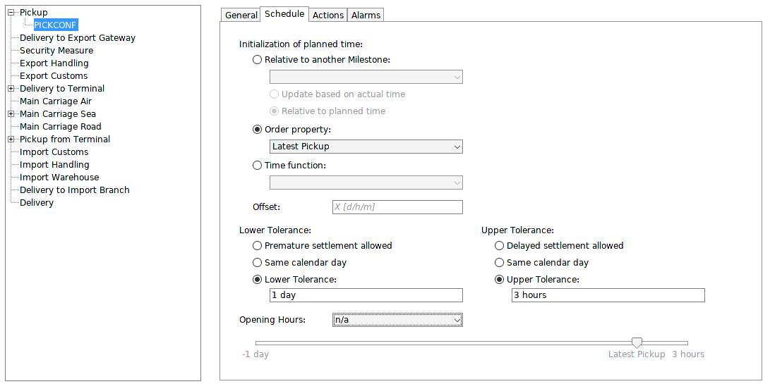This screenshot has width=770, height=384.
Task: Click the Offset input field
Action: pyautogui.click(x=397, y=207)
